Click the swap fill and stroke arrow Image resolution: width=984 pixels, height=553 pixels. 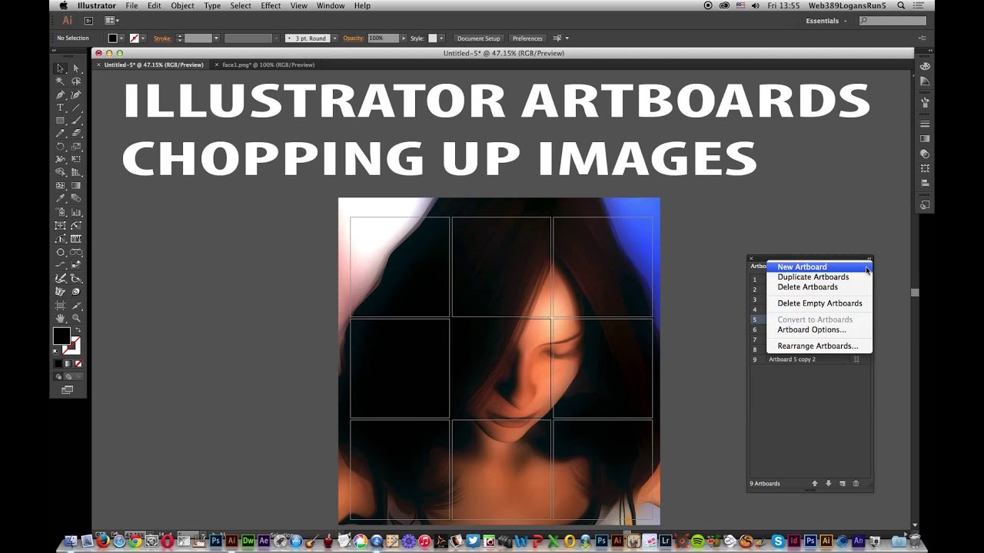point(78,330)
